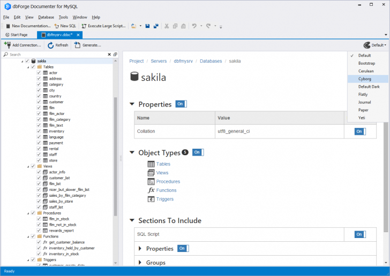The height and width of the screenshot is (276, 390).
Task: Click the tree panel vertical scrollbar
Action: [x=115, y=157]
